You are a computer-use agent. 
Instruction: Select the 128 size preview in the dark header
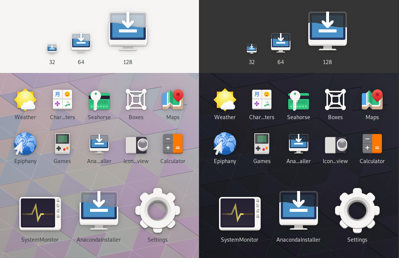click(x=328, y=31)
